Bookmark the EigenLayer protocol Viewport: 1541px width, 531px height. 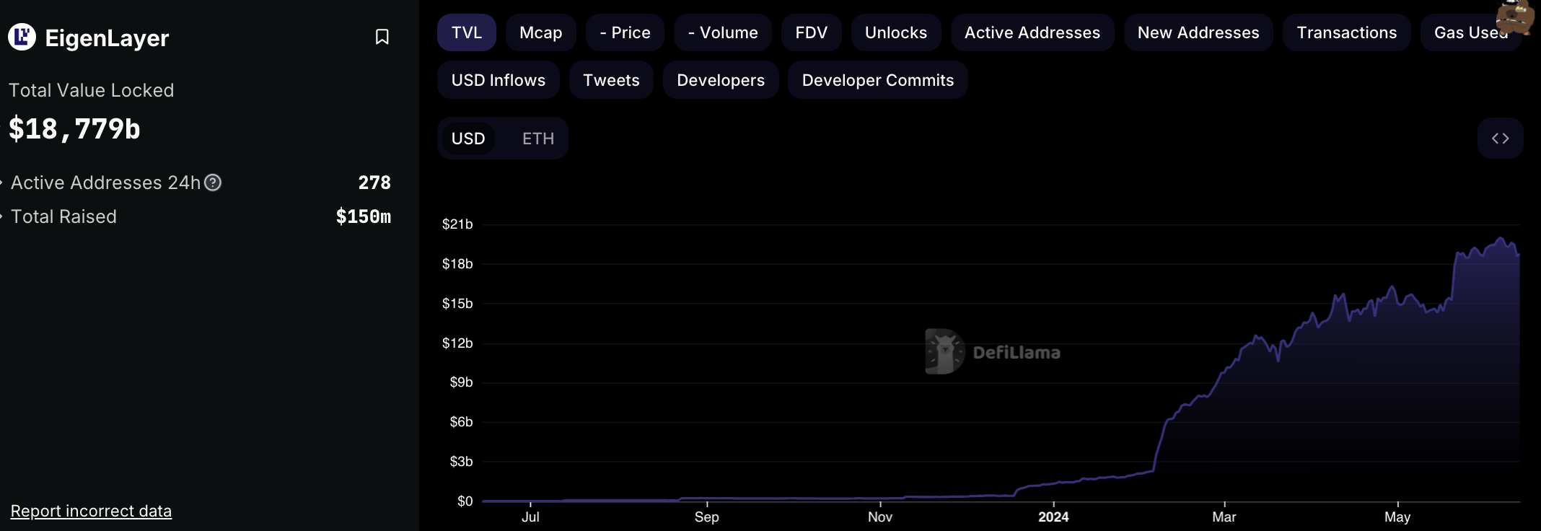pos(382,37)
